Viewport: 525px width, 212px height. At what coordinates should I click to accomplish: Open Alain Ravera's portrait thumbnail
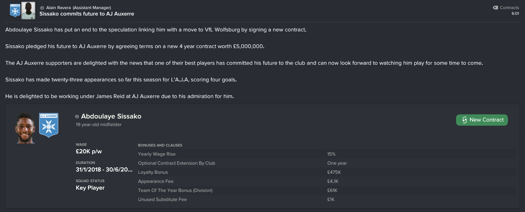(28, 10)
